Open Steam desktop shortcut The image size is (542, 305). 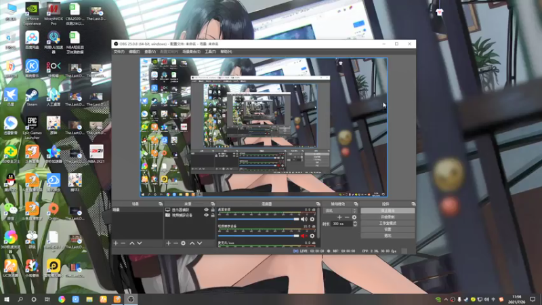[x=32, y=97]
